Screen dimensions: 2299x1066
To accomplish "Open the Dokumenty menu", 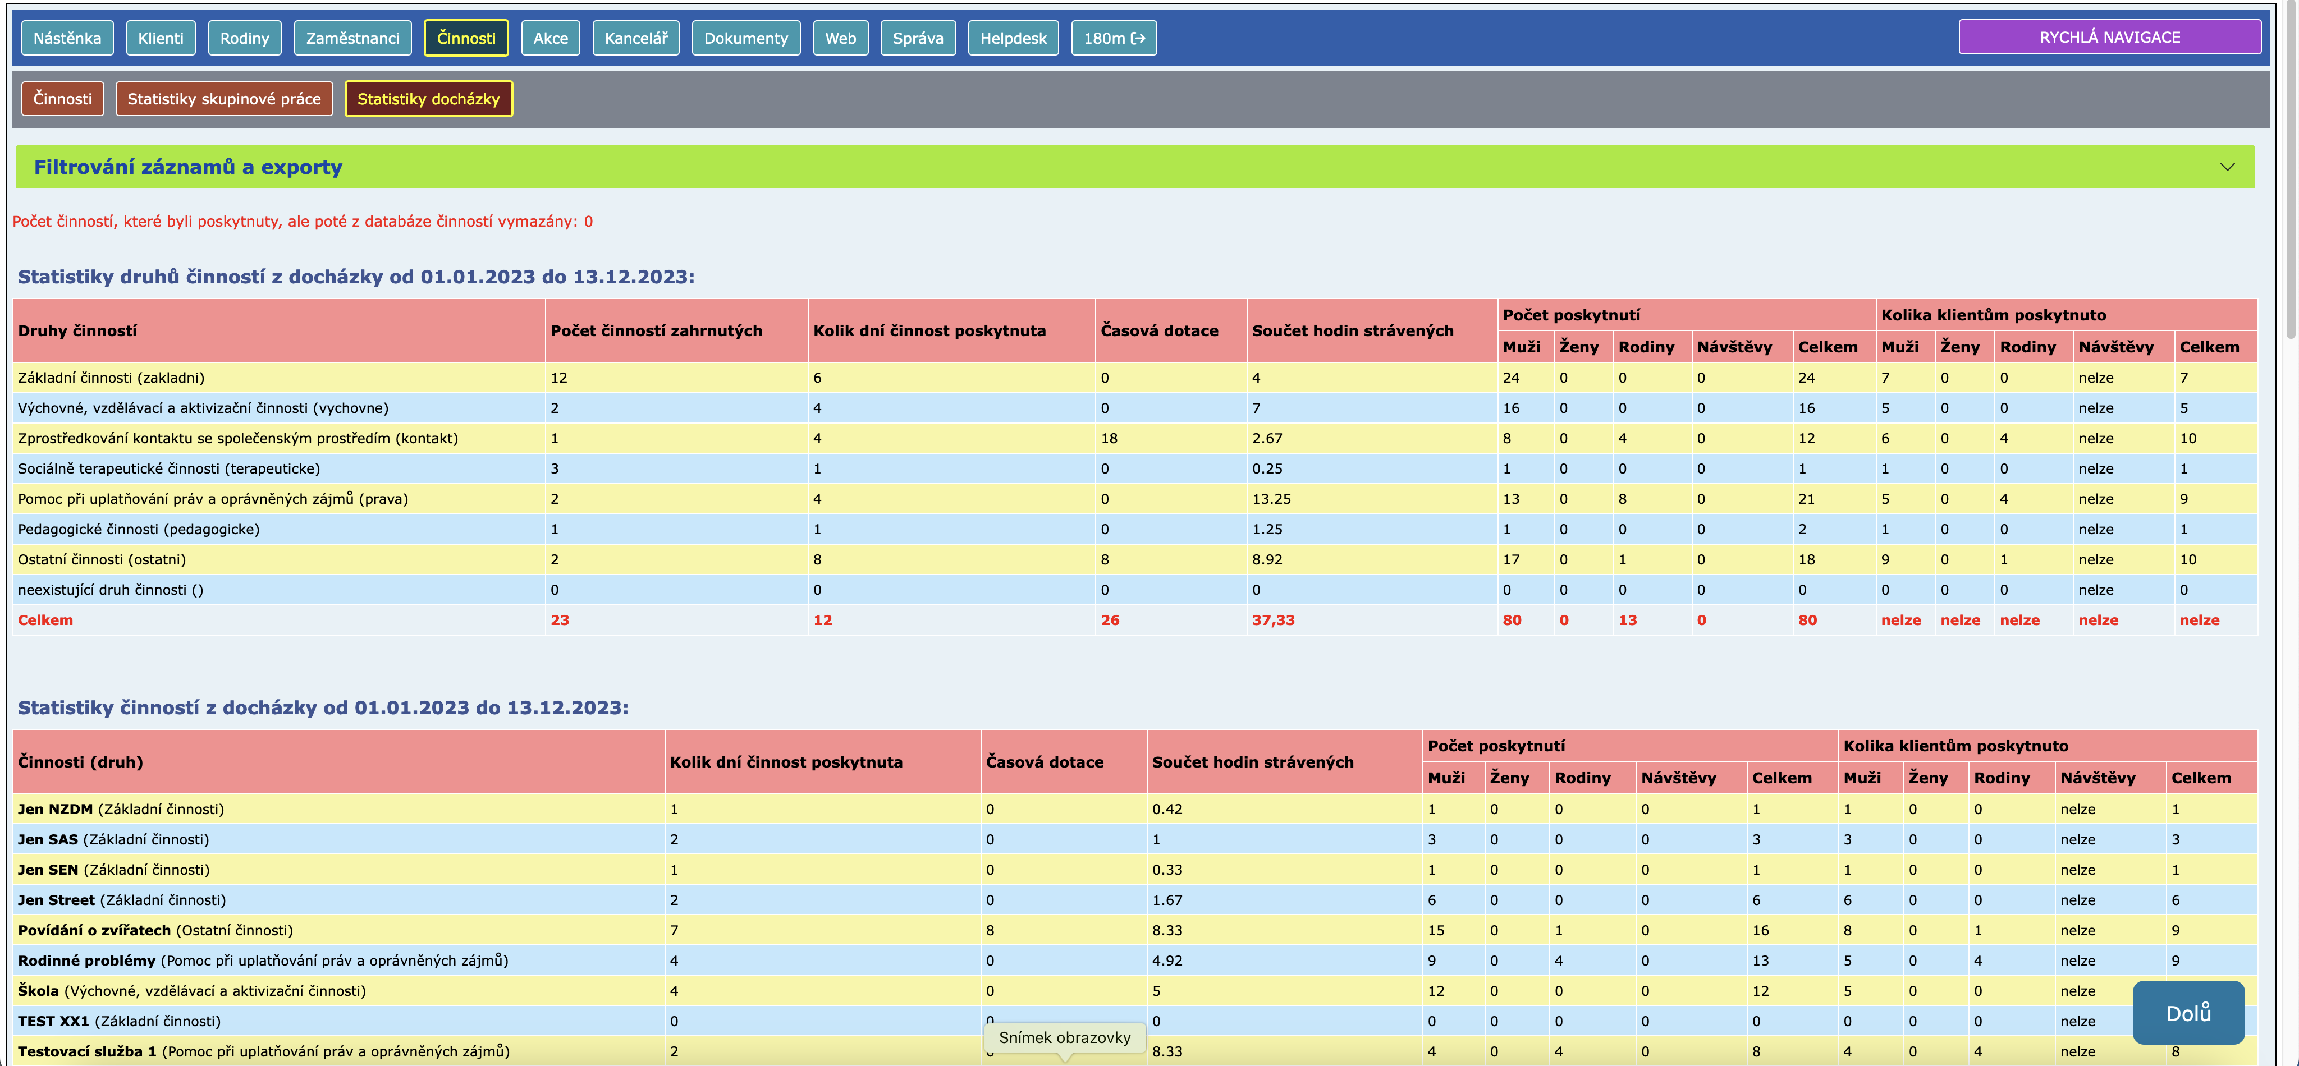I will (x=745, y=38).
